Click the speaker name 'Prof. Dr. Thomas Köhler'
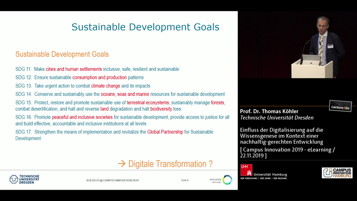 270,111
